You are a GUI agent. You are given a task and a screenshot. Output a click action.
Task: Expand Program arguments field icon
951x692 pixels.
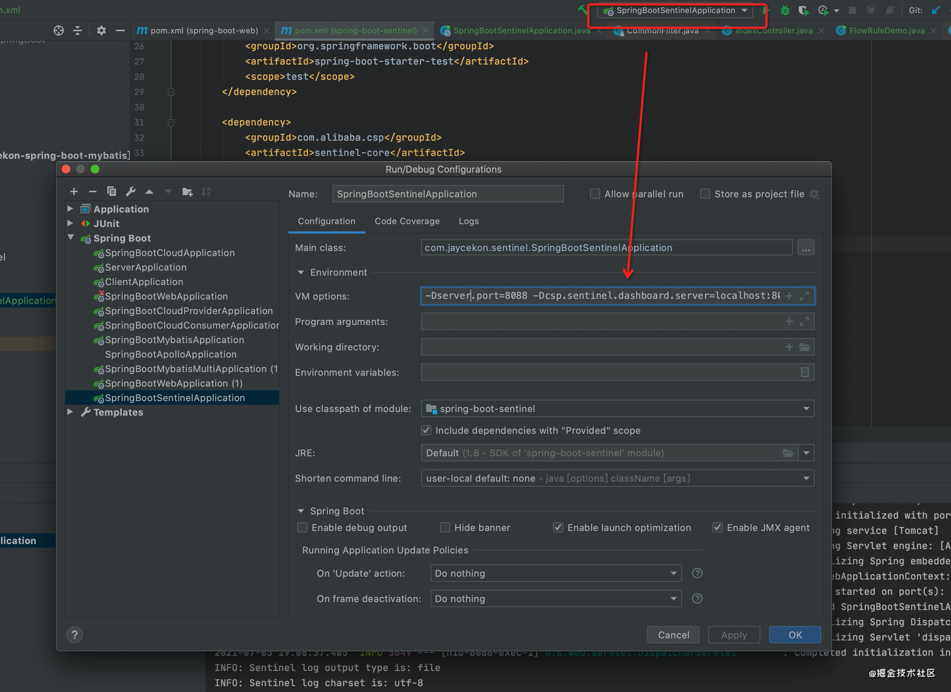click(804, 321)
